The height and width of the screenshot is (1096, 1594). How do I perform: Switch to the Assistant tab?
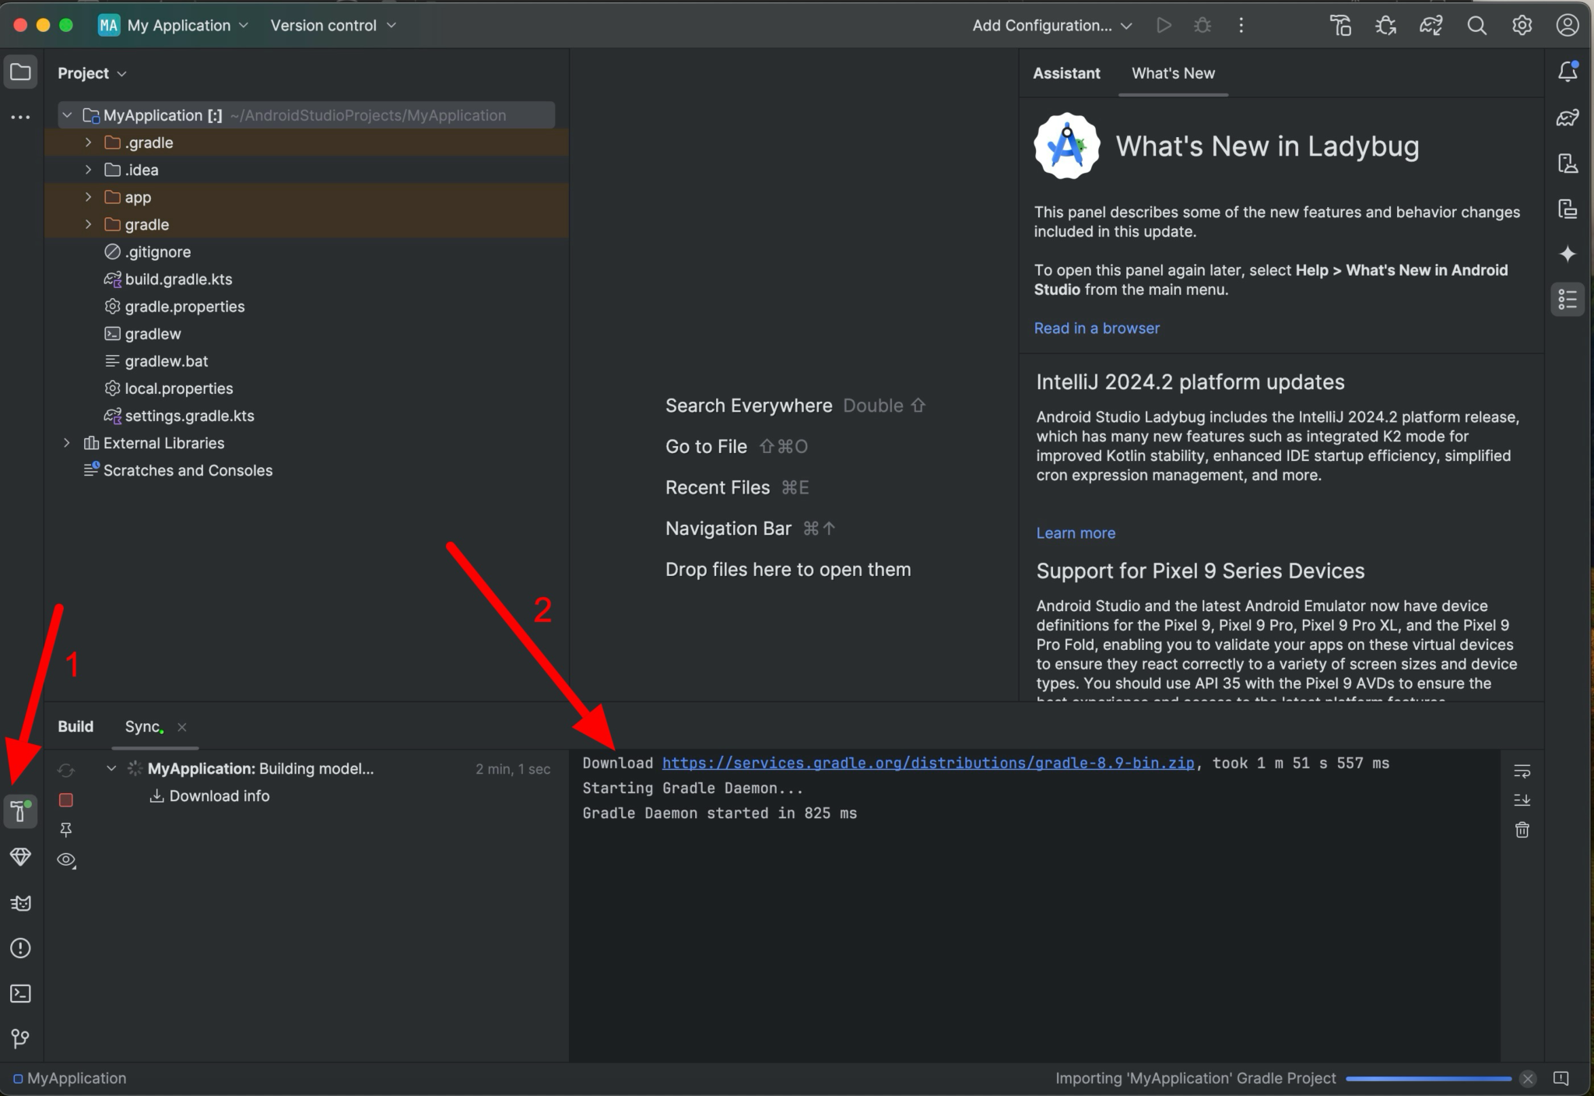(x=1066, y=73)
